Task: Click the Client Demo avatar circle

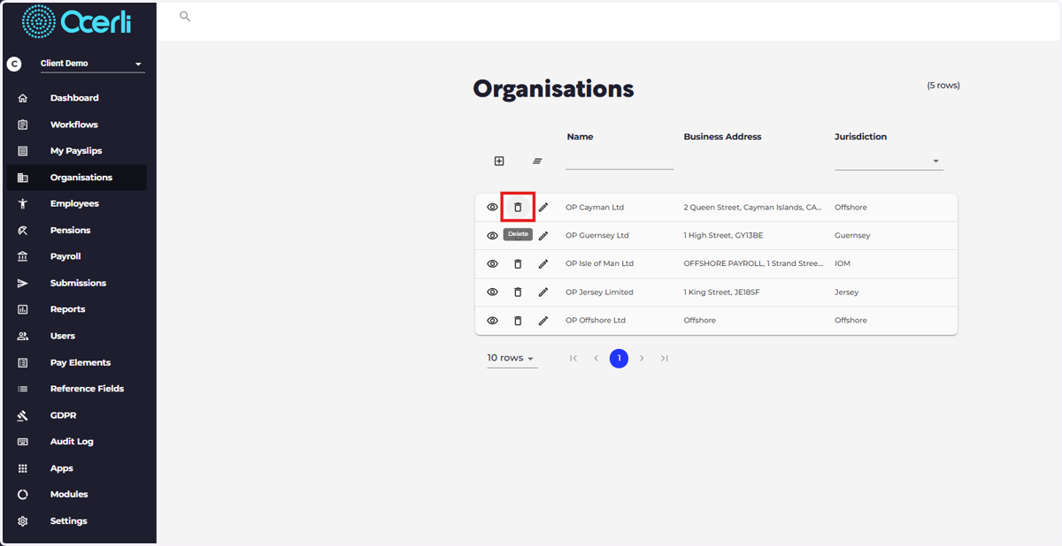Action: tap(14, 64)
